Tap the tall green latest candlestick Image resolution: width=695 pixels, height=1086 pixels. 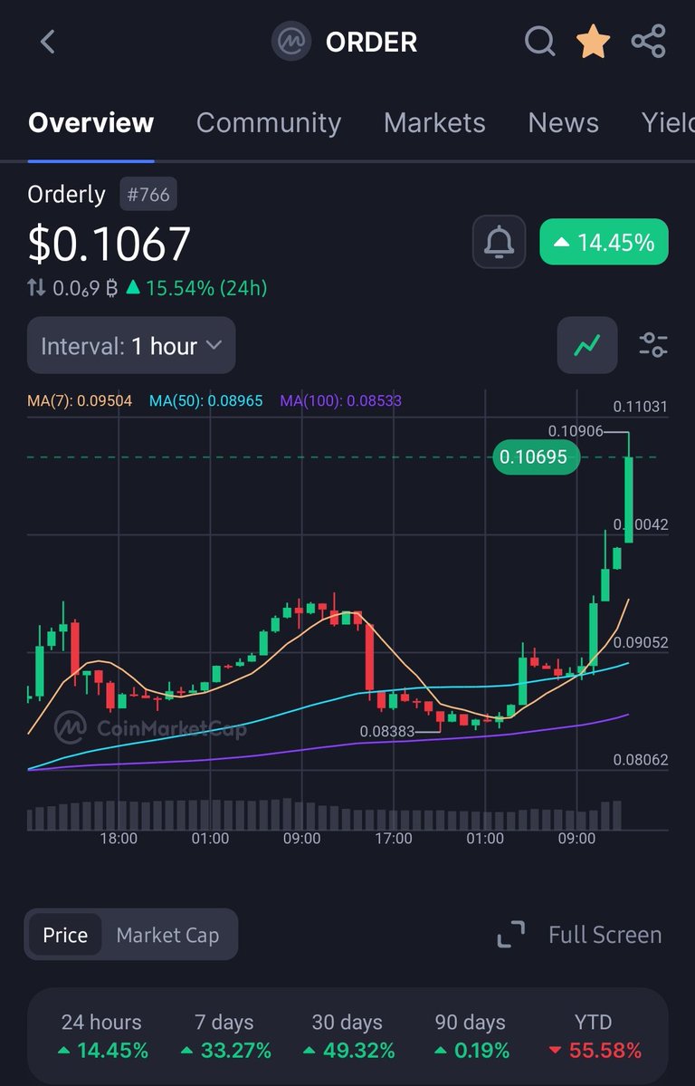click(629, 499)
